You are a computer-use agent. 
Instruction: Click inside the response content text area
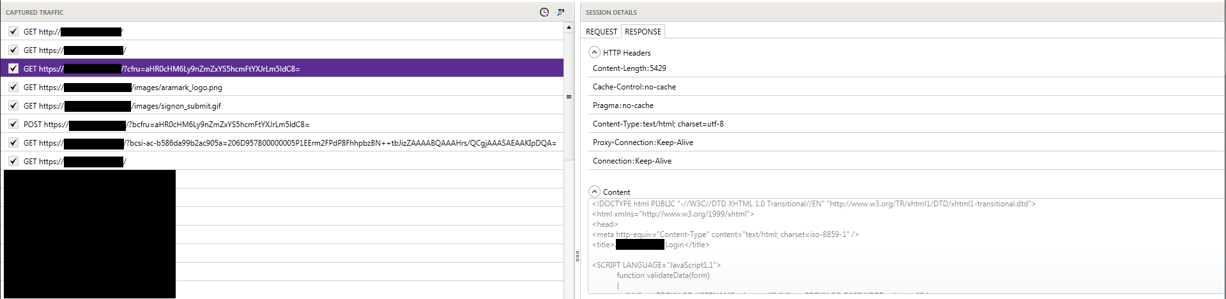pos(894,256)
